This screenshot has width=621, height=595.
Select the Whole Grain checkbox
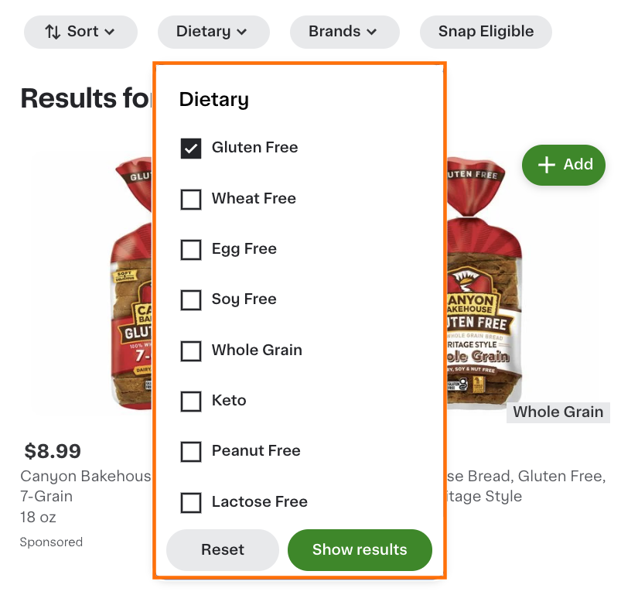(191, 351)
